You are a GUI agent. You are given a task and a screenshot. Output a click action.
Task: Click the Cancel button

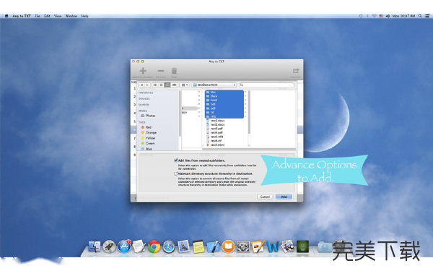[265, 197]
